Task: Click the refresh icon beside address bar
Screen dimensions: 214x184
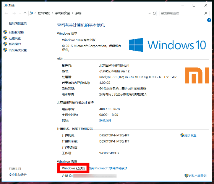Action: coord(154,13)
